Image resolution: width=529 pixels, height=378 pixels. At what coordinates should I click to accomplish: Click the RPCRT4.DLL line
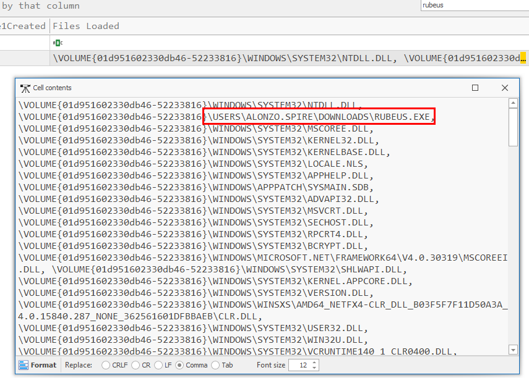click(193, 235)
